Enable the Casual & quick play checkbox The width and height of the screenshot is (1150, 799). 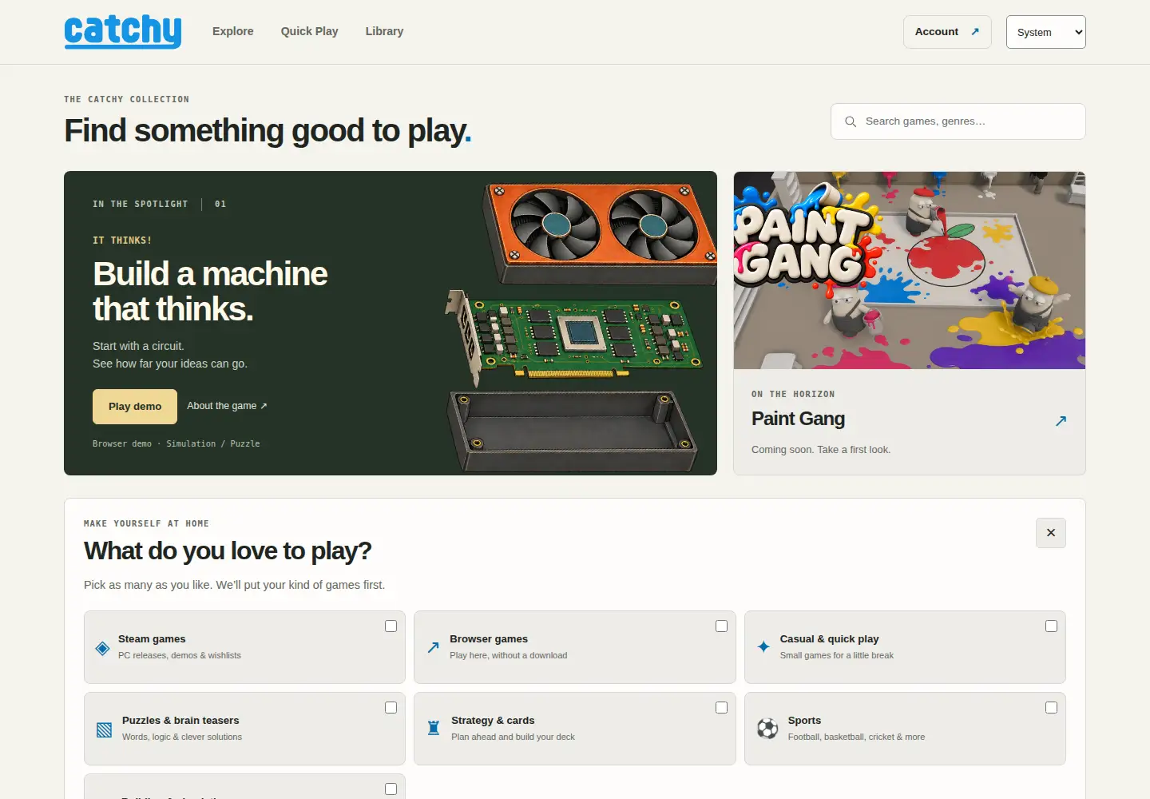coord(1051,626)
